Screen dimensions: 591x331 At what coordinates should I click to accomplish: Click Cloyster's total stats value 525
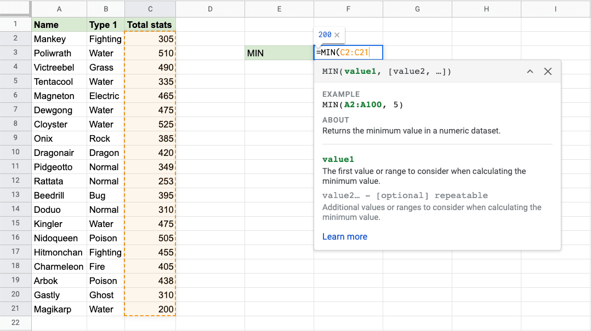click(150, 124)
